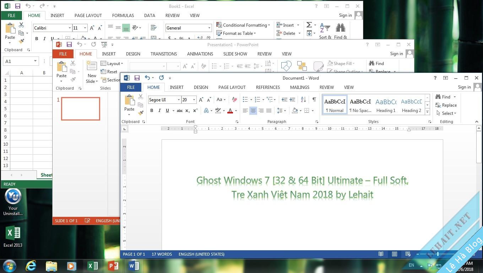Click Sign in link in Word
Viewport: 483px width, 273px height.
(464, 87)
